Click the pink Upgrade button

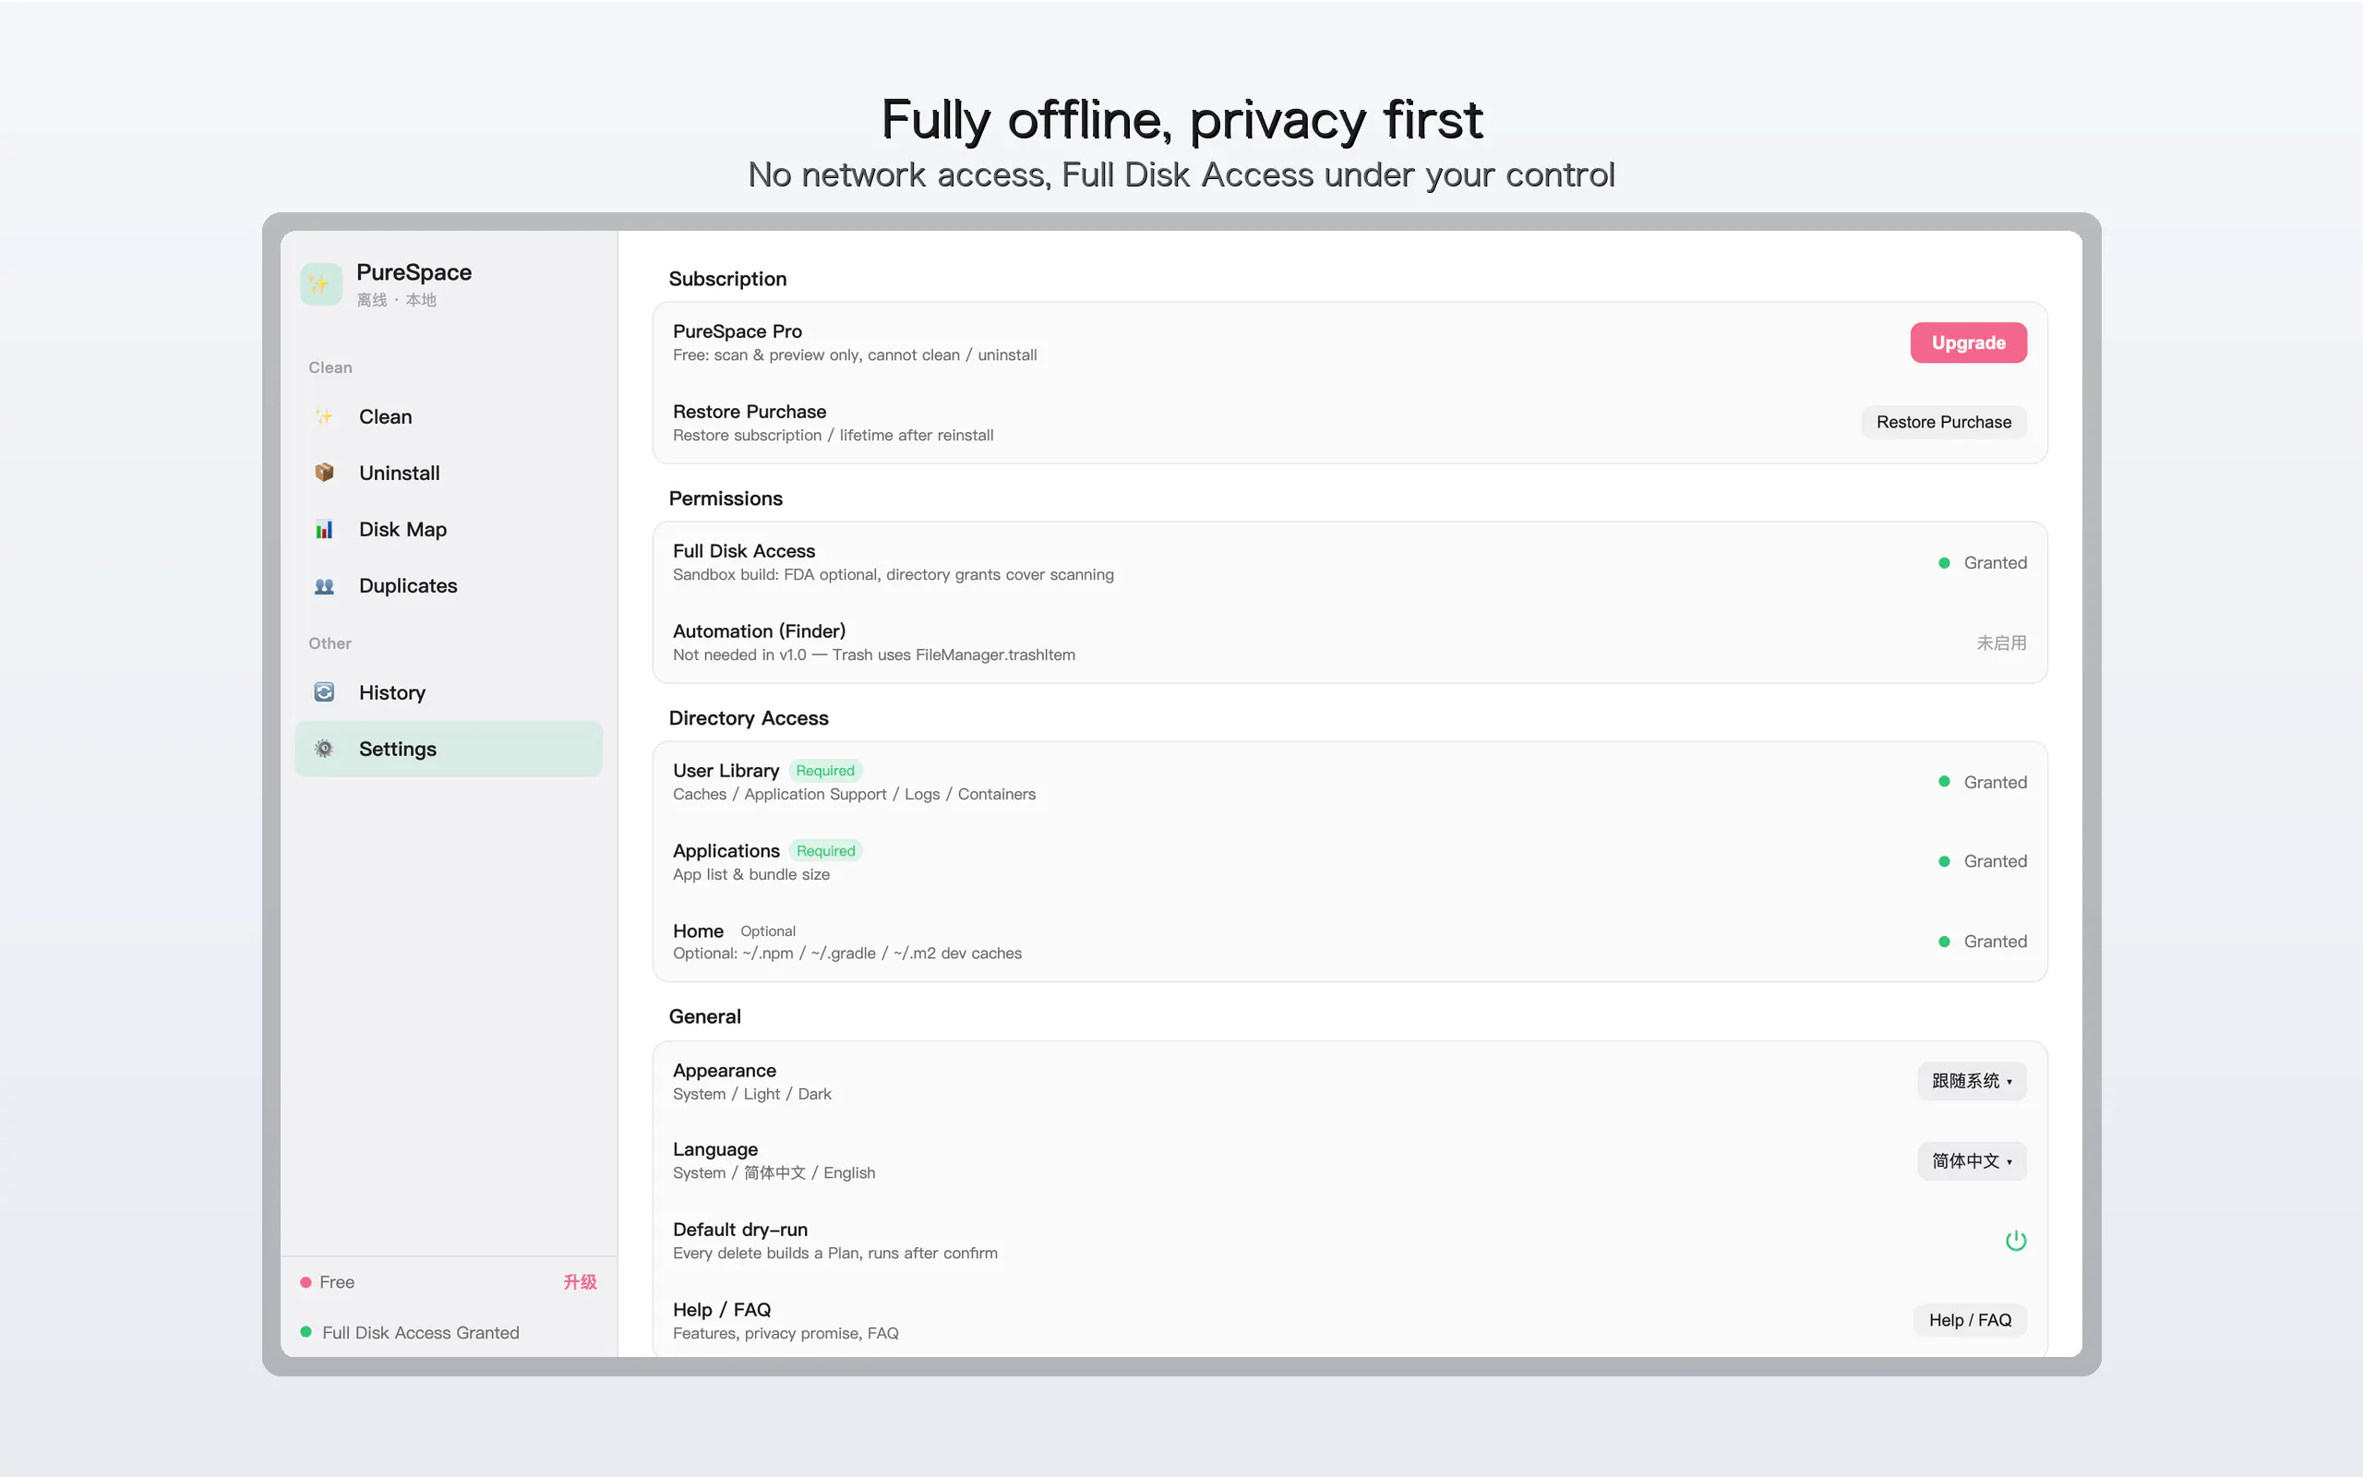(x=1968, y=342)
